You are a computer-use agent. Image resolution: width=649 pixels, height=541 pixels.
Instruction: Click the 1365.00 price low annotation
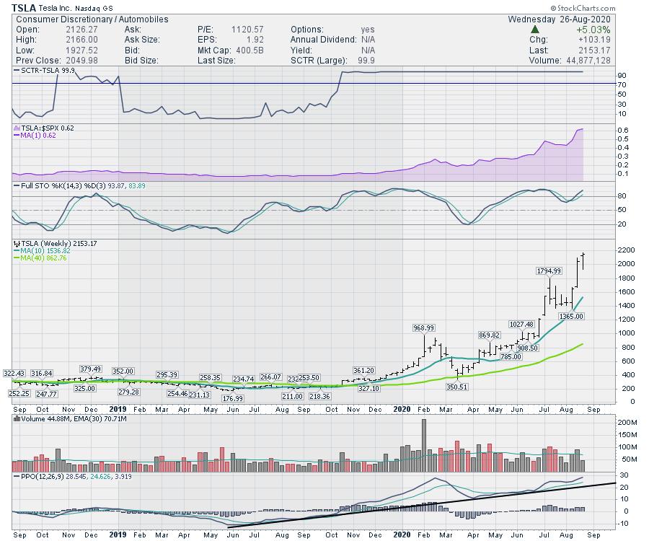coord(570,316)
